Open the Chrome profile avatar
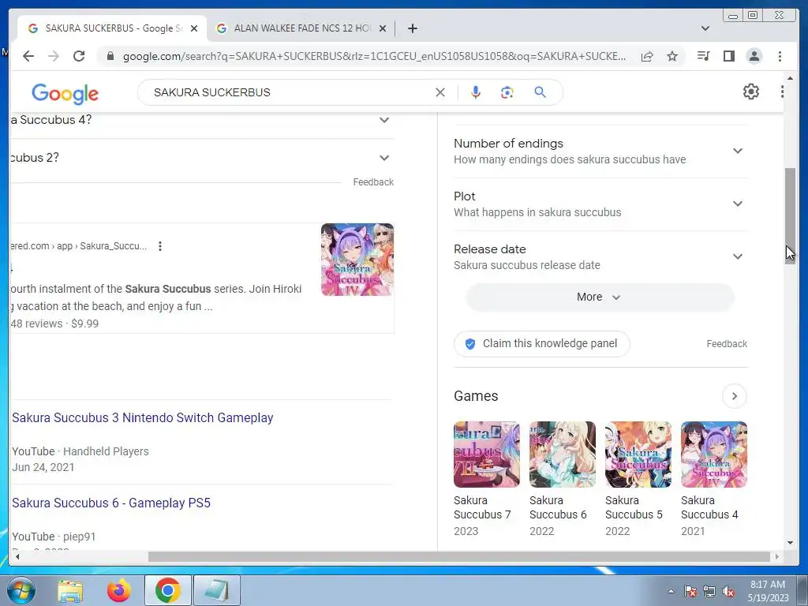Viewport: 808px width, 606px height. [754, 56]
